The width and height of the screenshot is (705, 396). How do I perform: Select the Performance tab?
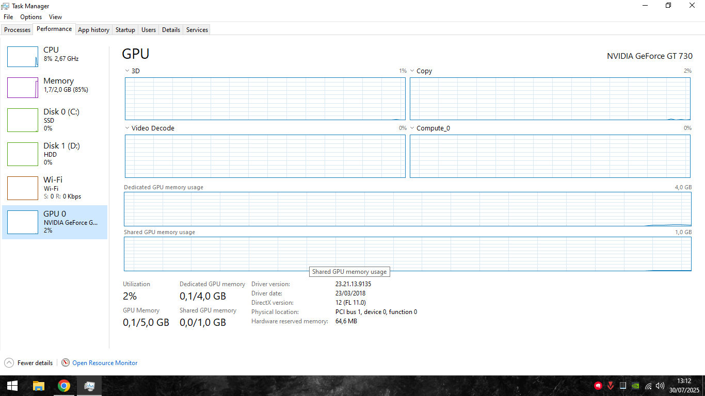(x=54, y=29)
